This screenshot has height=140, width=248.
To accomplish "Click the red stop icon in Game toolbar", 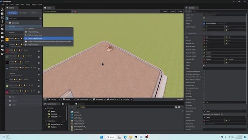I will [x=75, y=11].
